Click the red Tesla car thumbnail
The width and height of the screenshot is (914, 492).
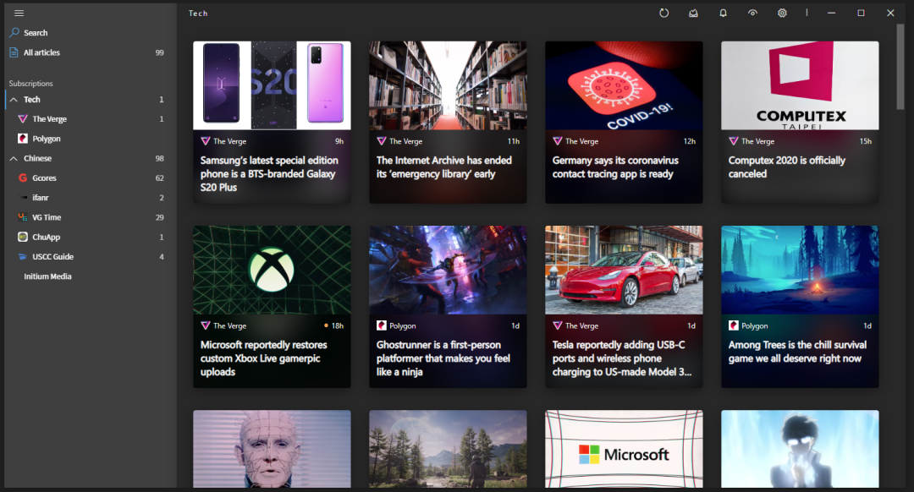[x=624, y=271]
